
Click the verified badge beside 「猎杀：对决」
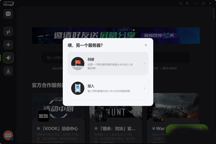[96, 129]
